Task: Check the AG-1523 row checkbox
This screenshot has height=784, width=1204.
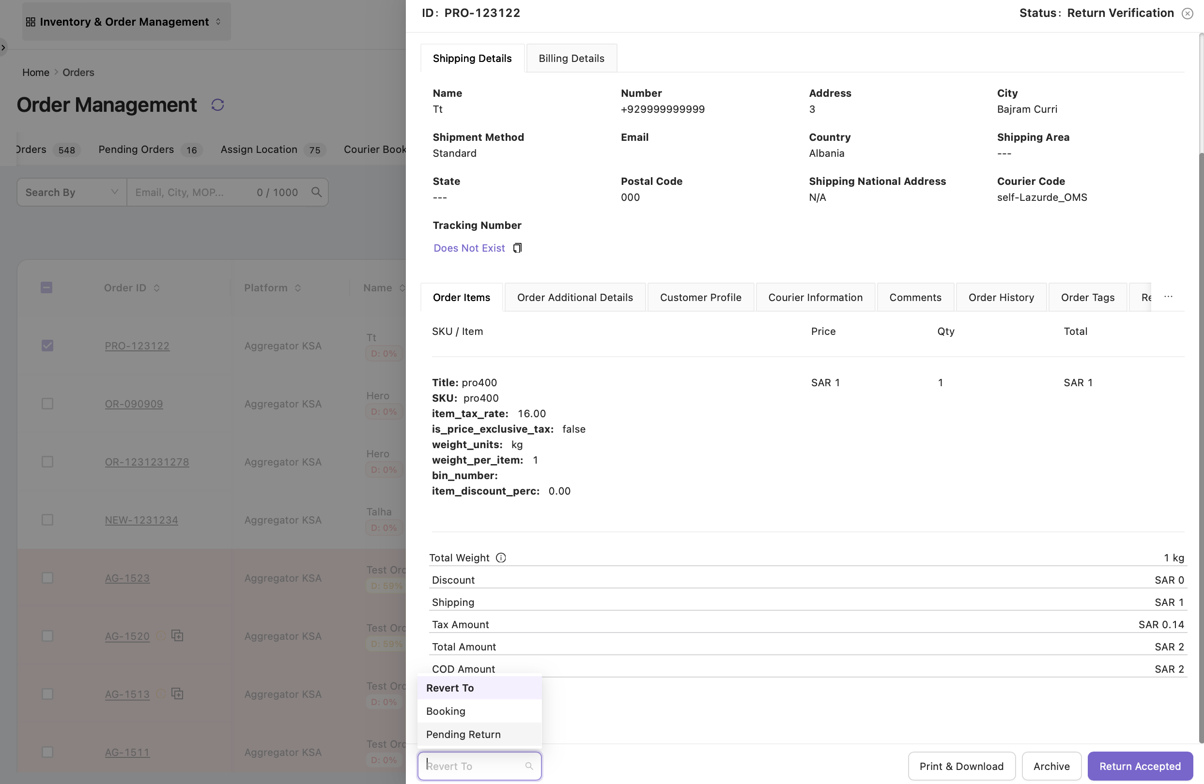Action: tap(47, 578)
